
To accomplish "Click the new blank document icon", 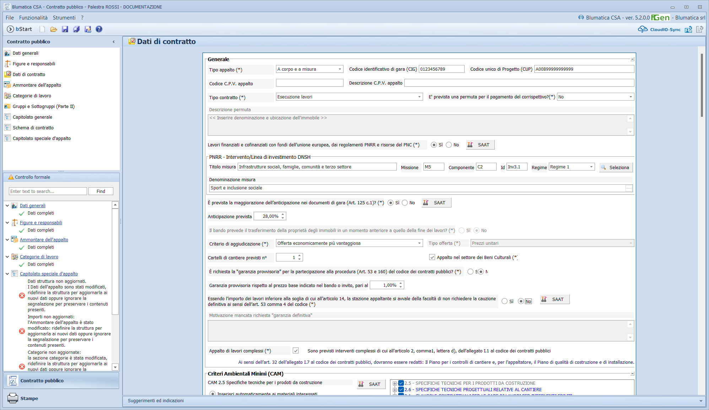I will [42, 29].
